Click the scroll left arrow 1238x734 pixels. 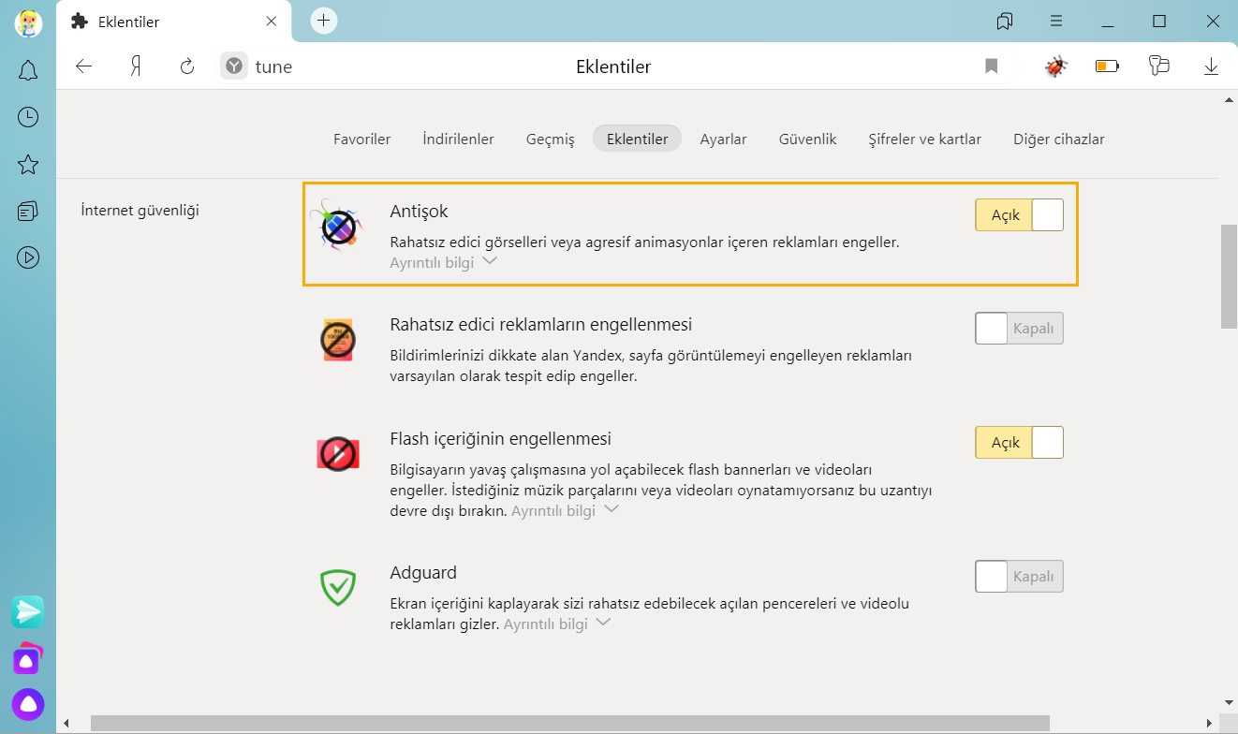point(65,723)
